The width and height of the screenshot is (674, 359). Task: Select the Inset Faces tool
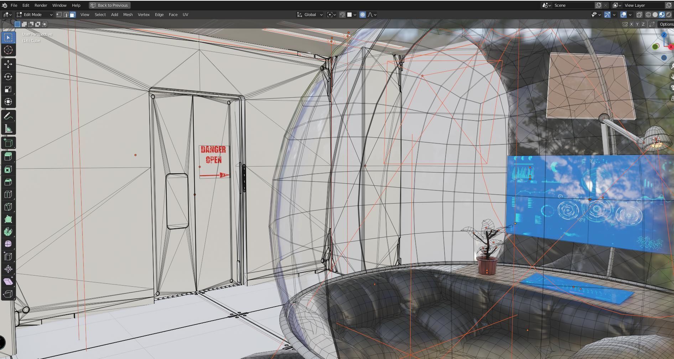8,169
